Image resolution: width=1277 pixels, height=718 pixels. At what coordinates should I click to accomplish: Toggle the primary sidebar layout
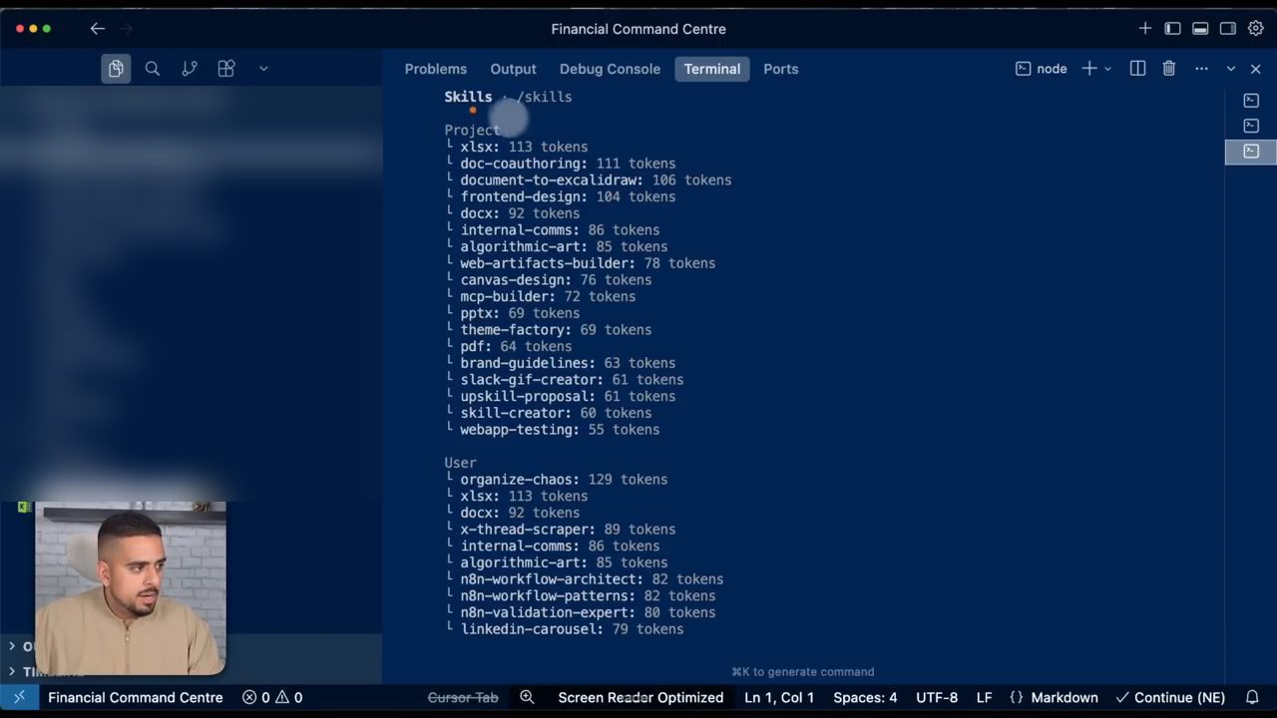1173,29
